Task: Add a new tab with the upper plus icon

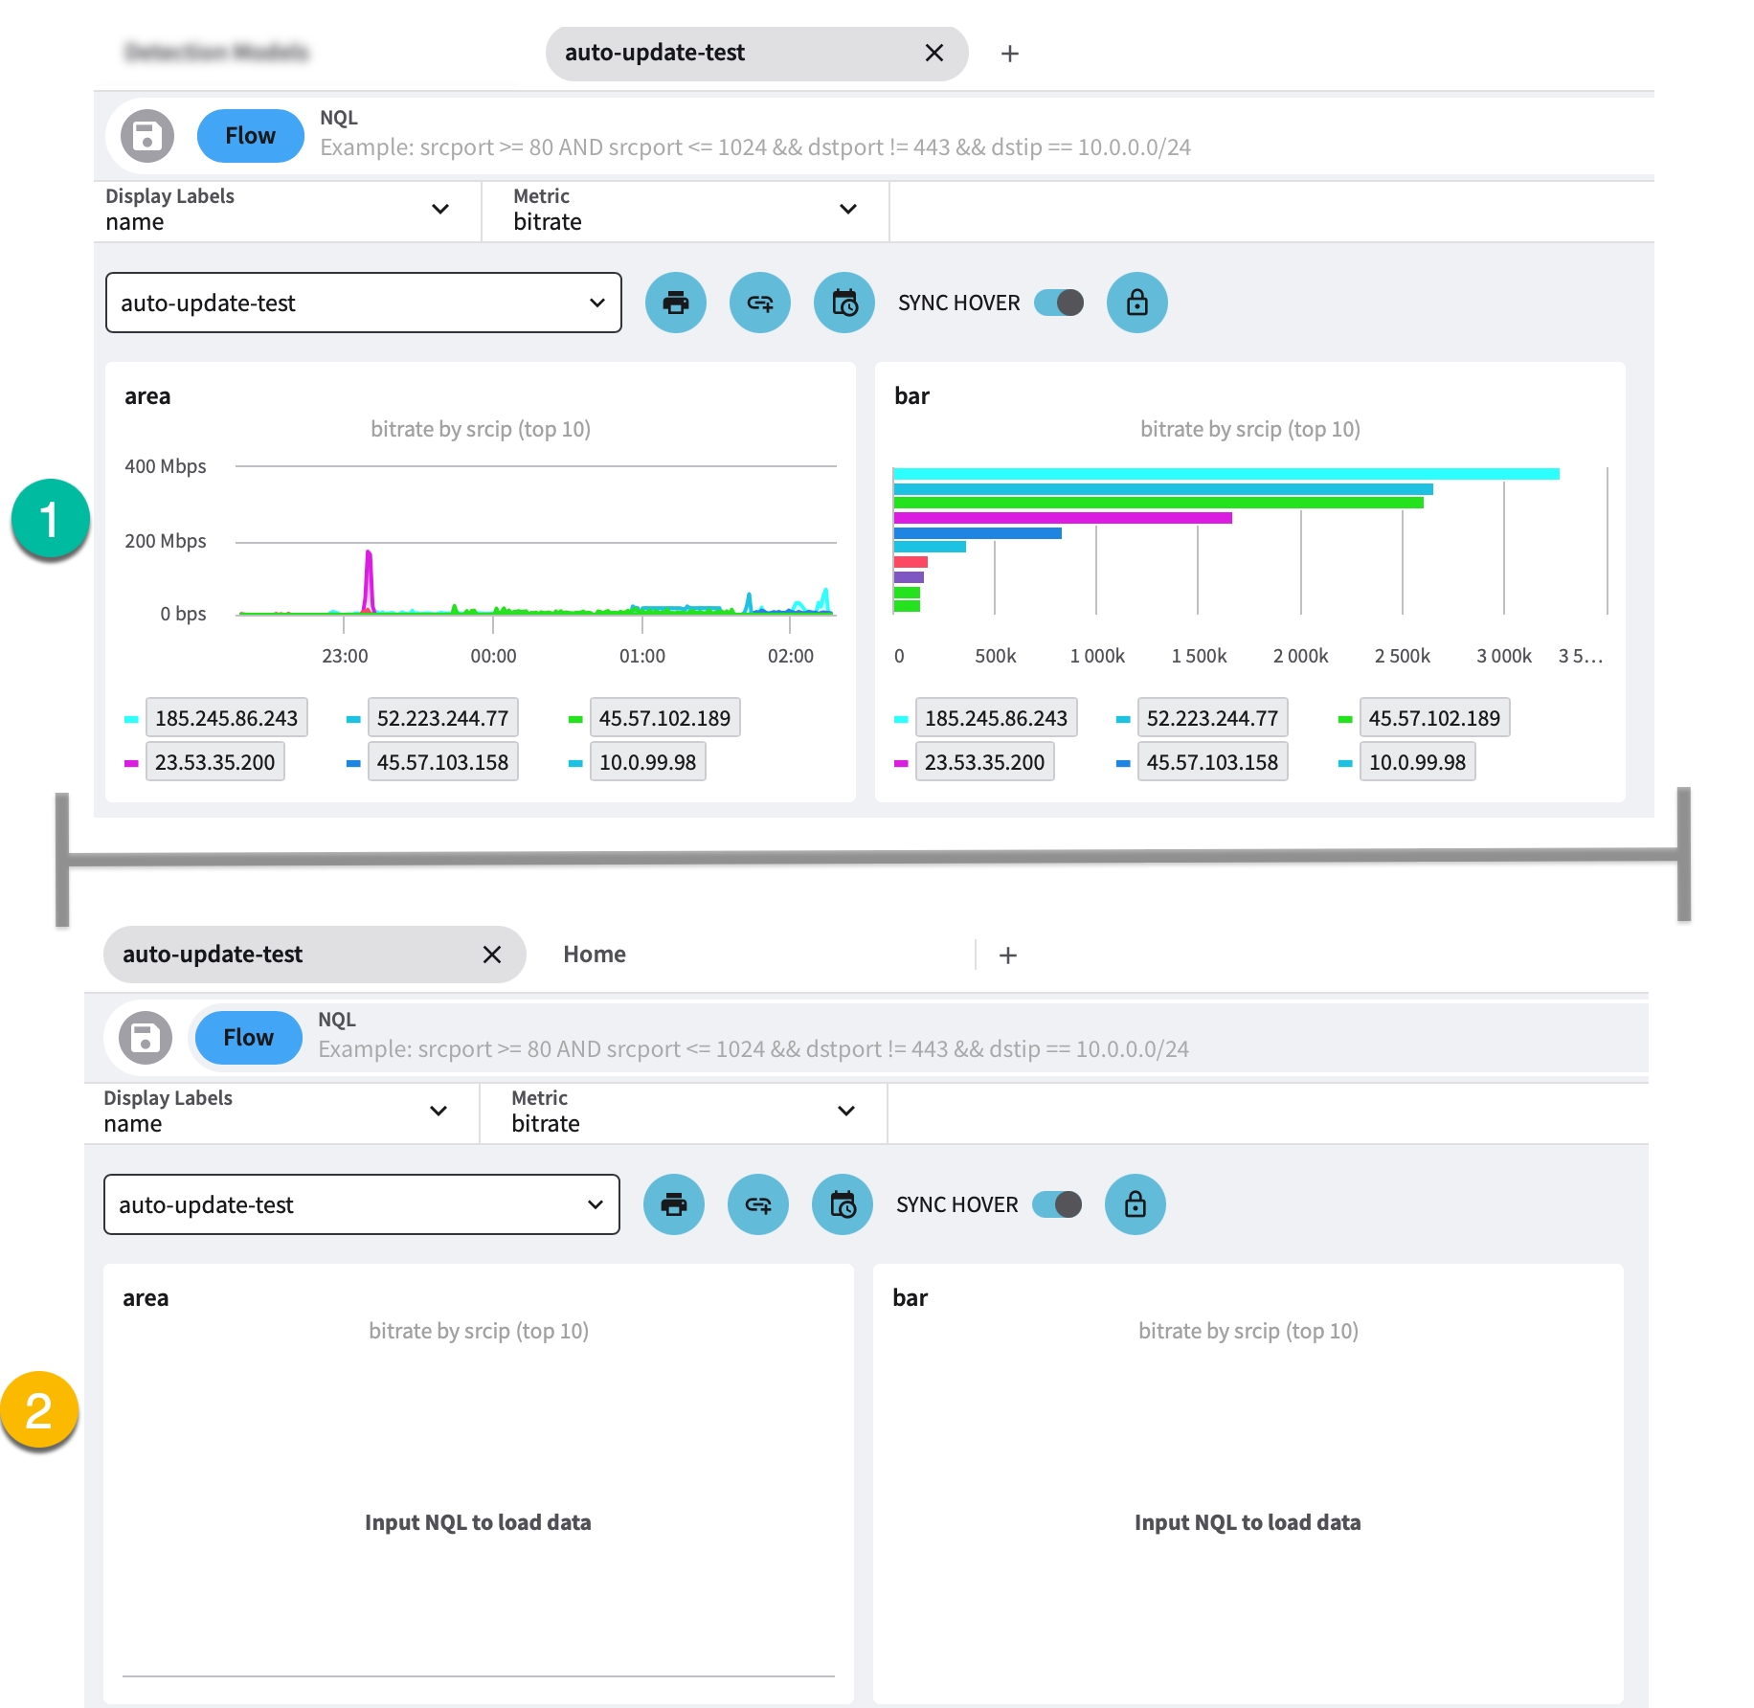Action: click(1009, 54)
